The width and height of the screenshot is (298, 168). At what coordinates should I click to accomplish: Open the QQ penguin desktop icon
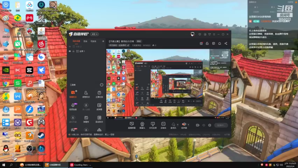6,150
